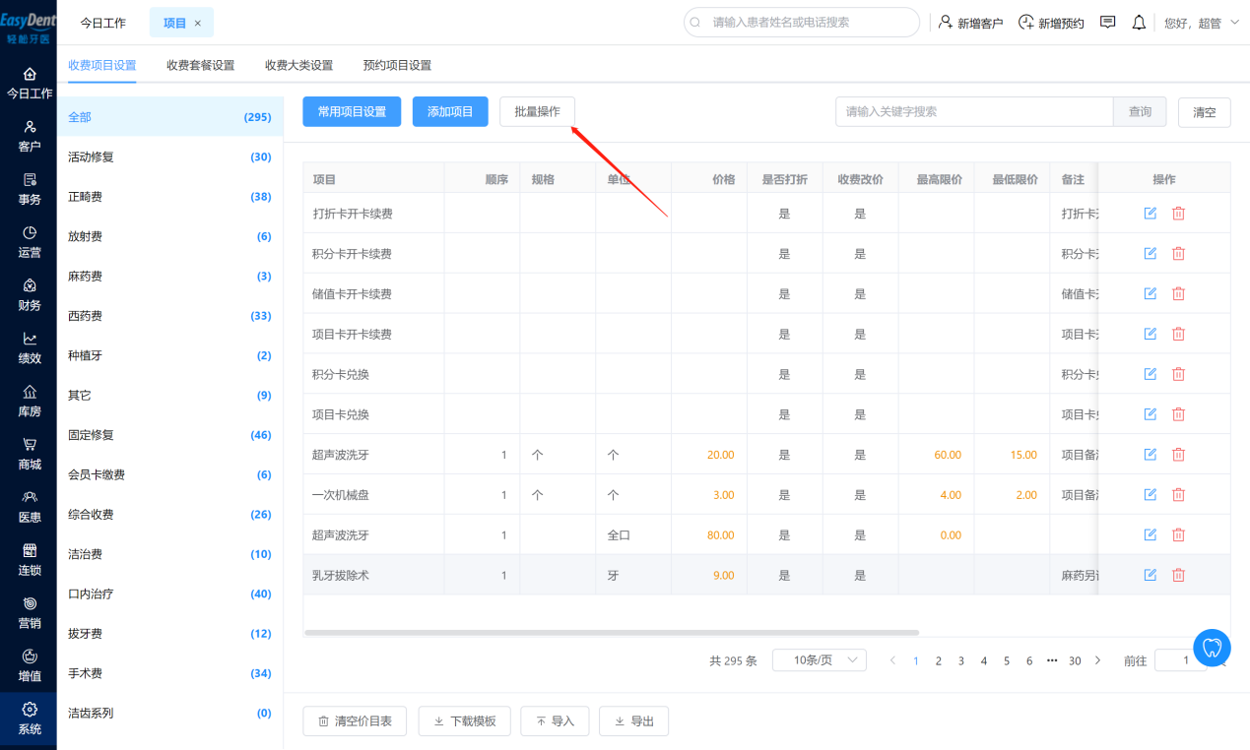This screenshot has height=750, width=1250.
Task: Jump to page 2 in pagination
Action: [x=939, y=661]
